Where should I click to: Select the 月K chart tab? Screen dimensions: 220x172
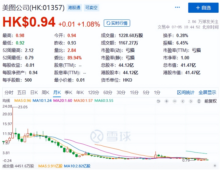[57, 93]
